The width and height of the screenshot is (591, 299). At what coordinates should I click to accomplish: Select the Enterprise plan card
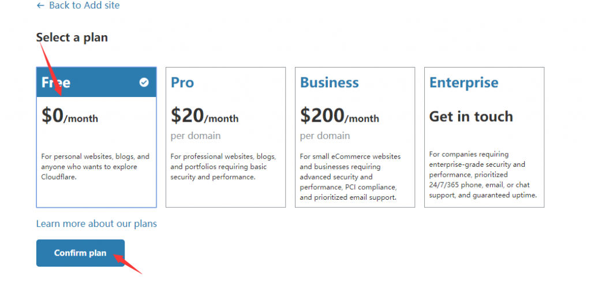point(484,137)
